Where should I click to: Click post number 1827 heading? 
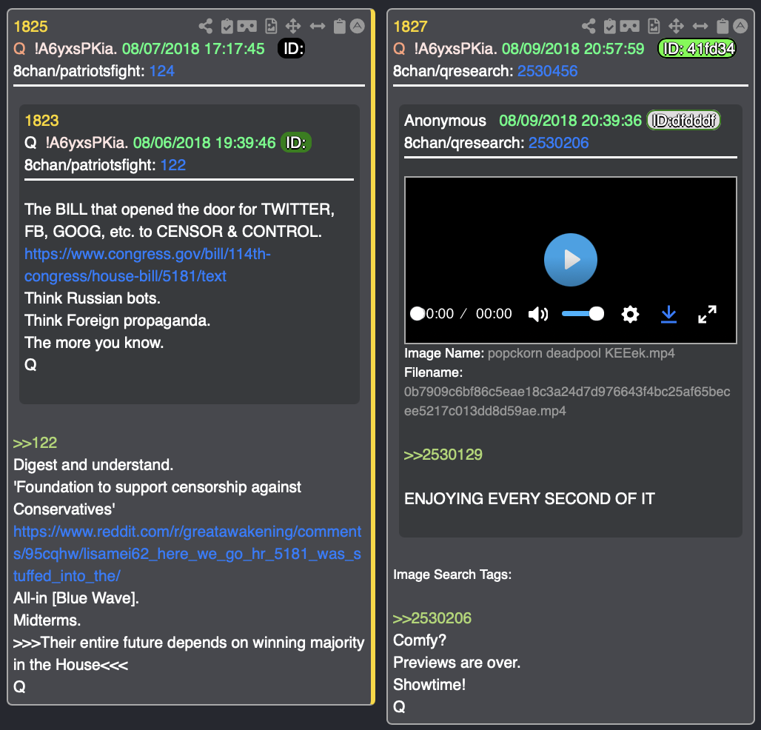tap(411, 26)
